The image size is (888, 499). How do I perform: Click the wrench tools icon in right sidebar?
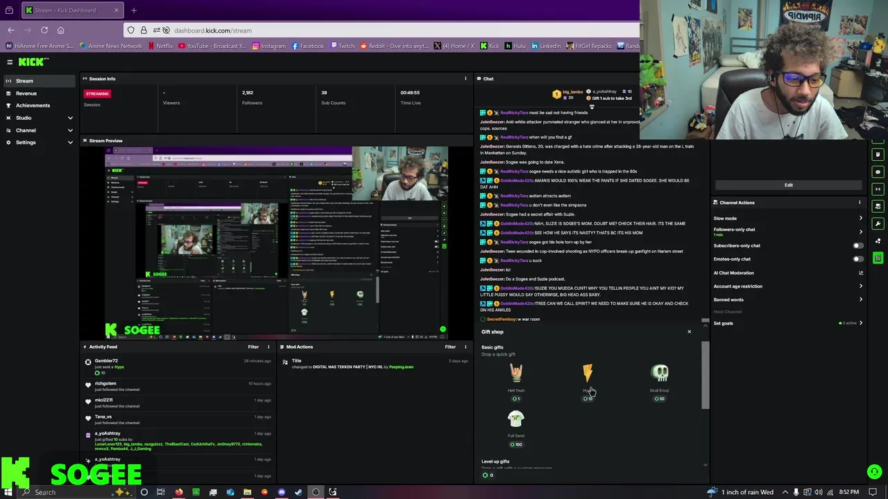(878, 223)
